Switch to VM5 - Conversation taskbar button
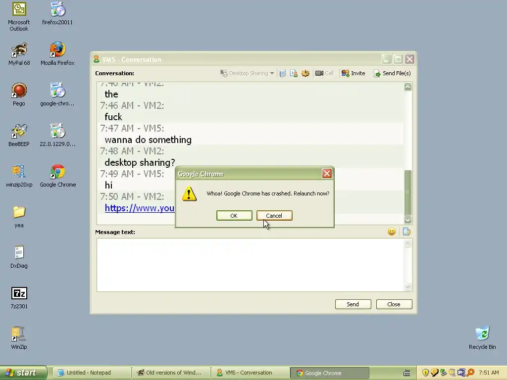Viewport: 507px width, 380px height. tap(250, 373)
